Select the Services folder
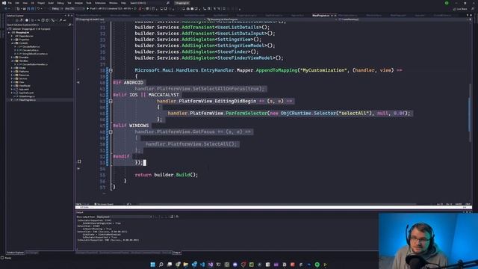The width and height of the screenshot is (478, 269). 23,78
